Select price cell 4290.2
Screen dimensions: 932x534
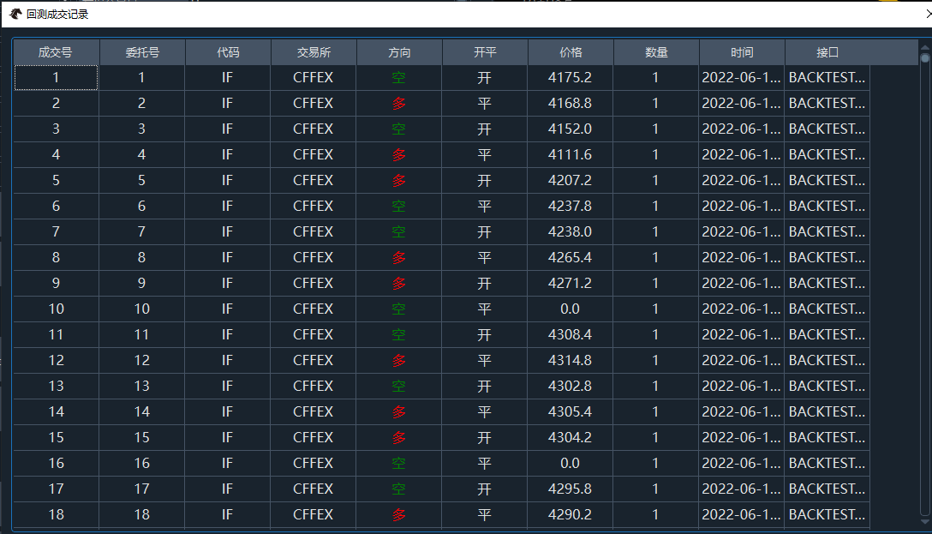[x=570, y=514]
